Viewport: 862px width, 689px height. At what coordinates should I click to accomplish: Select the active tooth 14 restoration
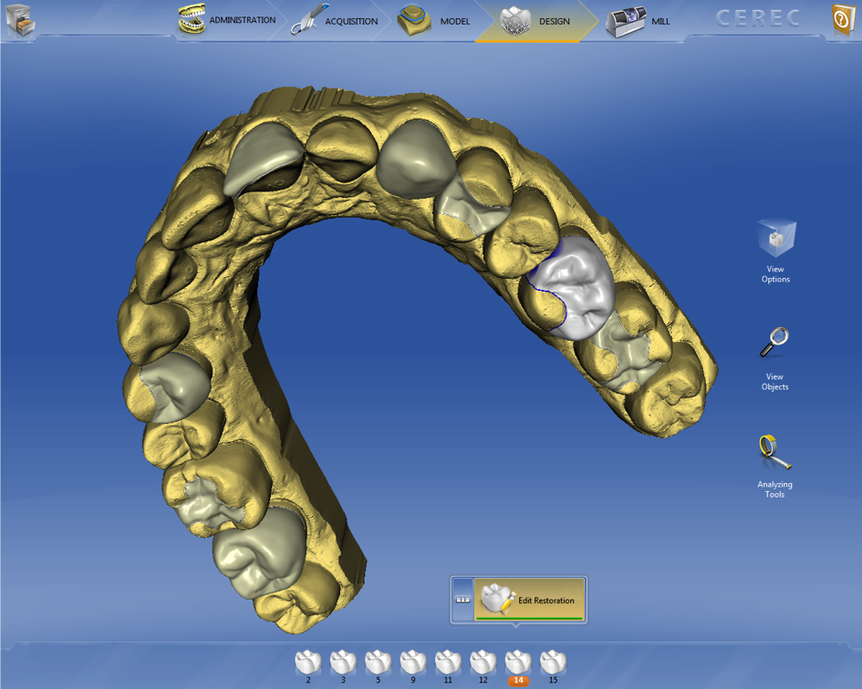517,661
